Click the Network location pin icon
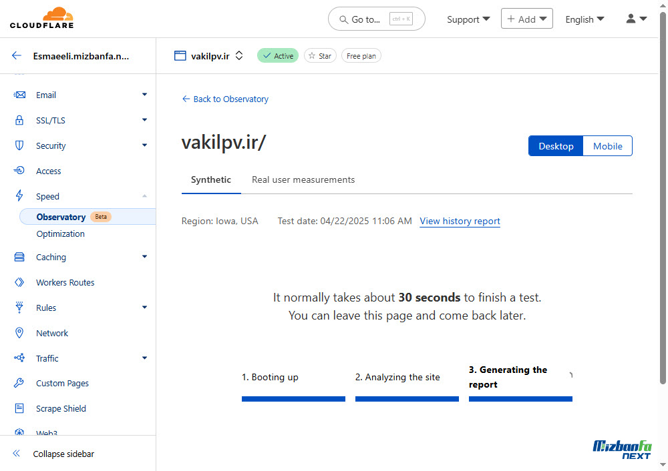 (x=19, y=333)
